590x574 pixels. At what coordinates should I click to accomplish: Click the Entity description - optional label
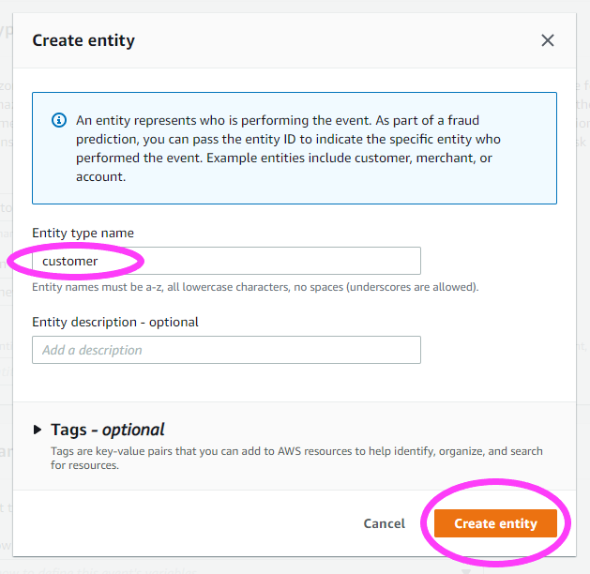[x=115, y=323]
